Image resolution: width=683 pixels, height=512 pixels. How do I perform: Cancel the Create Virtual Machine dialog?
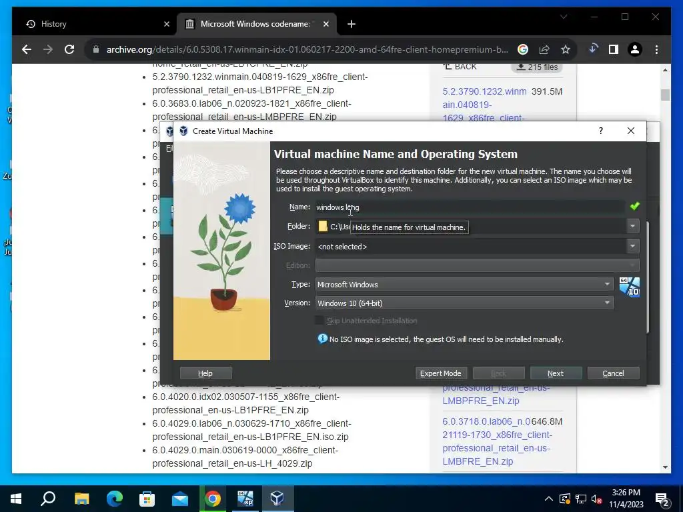(614, 373)
